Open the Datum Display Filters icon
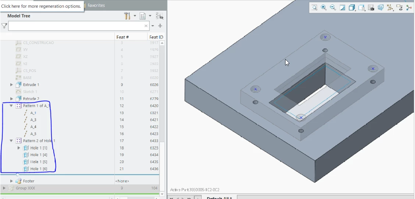 tap(390, 8)
